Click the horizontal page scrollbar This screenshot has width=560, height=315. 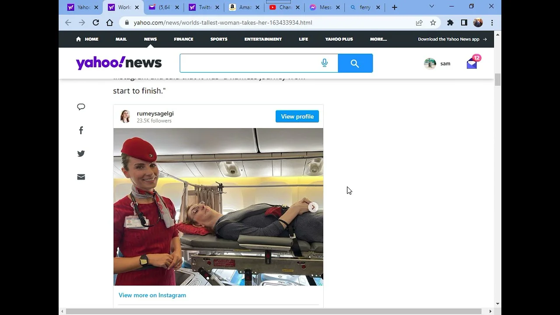(274, 311)
